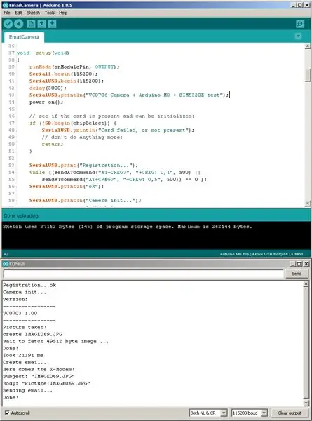Click the status bar line number 43

point(6,254)
